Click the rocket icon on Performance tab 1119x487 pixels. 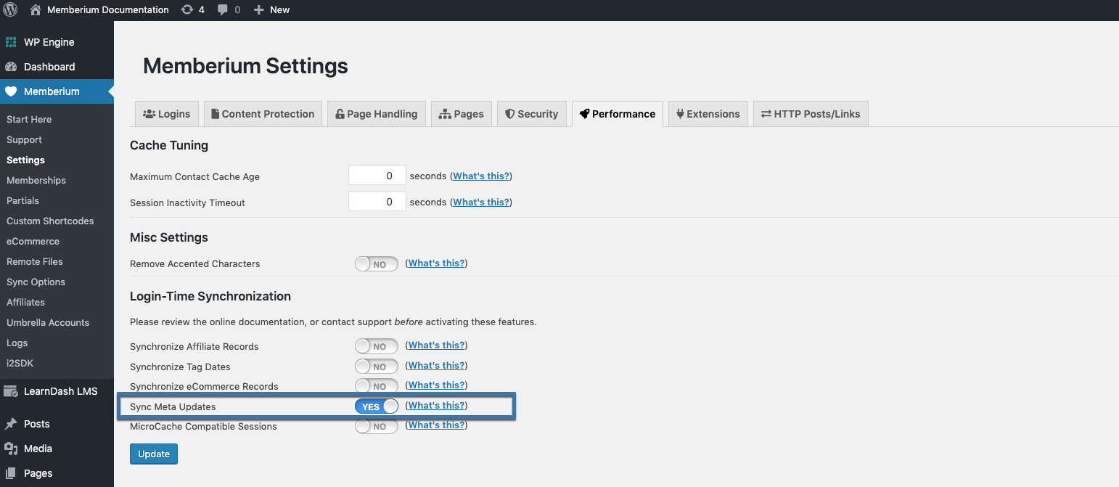pyautogui.click(x=584, y=114)
